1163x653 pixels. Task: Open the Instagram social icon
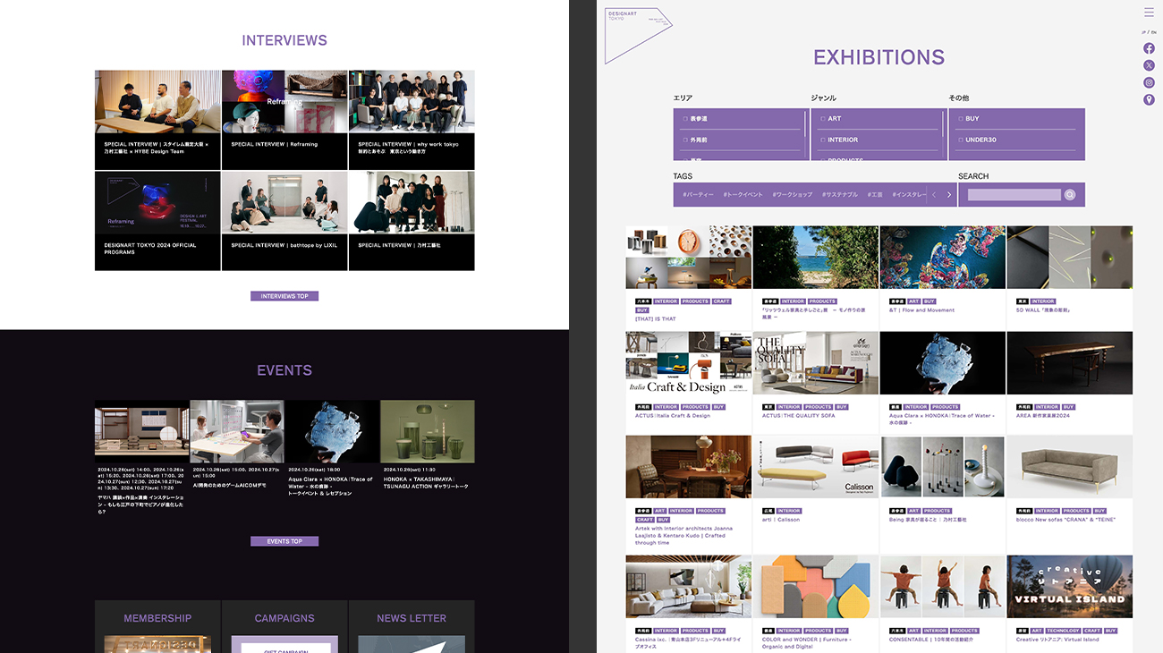(1149, 82)
